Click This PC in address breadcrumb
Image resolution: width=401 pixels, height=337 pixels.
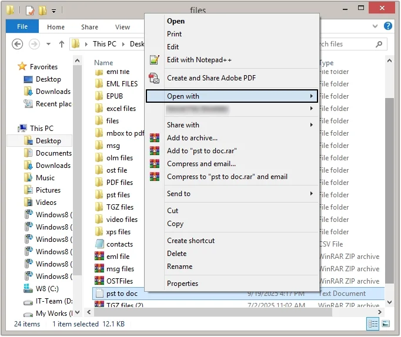point(104,44)
